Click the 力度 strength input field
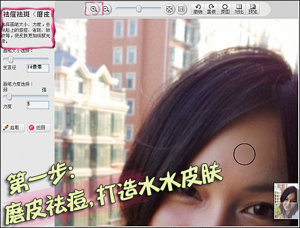 click(38, 105)
